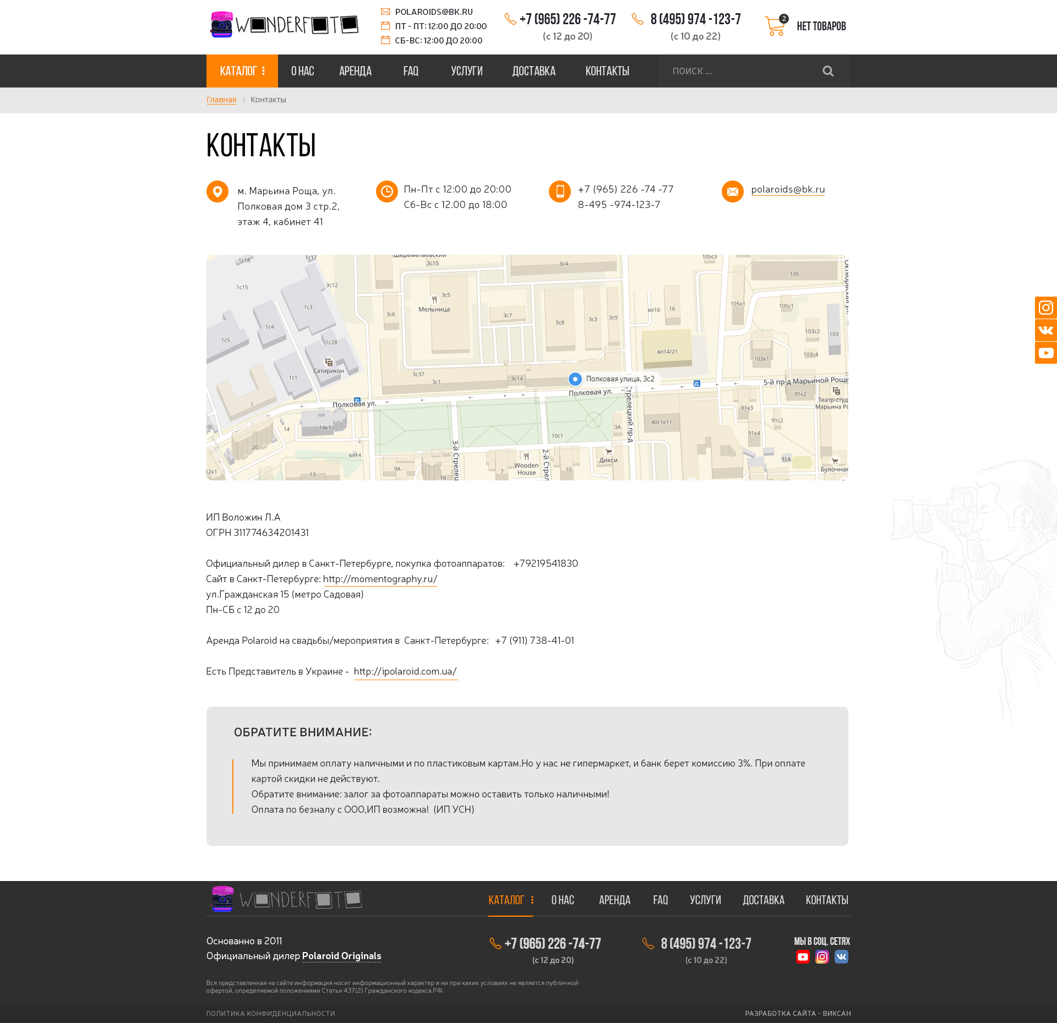The width and height of the screenshot is (1057, 1023).
Task: Click the footer Instagram social icon
Action: (x=822, y=957)
